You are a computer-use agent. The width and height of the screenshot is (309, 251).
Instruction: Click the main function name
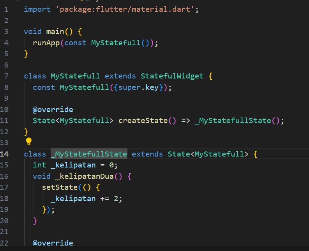click(x=55, y=31)
